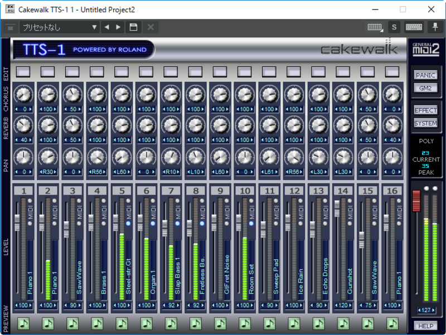Image resolution: width=446 pixels, height=335 pixels.
Task: Click the FX plugin enable icon in the toolbar
Action: (11, 27)
